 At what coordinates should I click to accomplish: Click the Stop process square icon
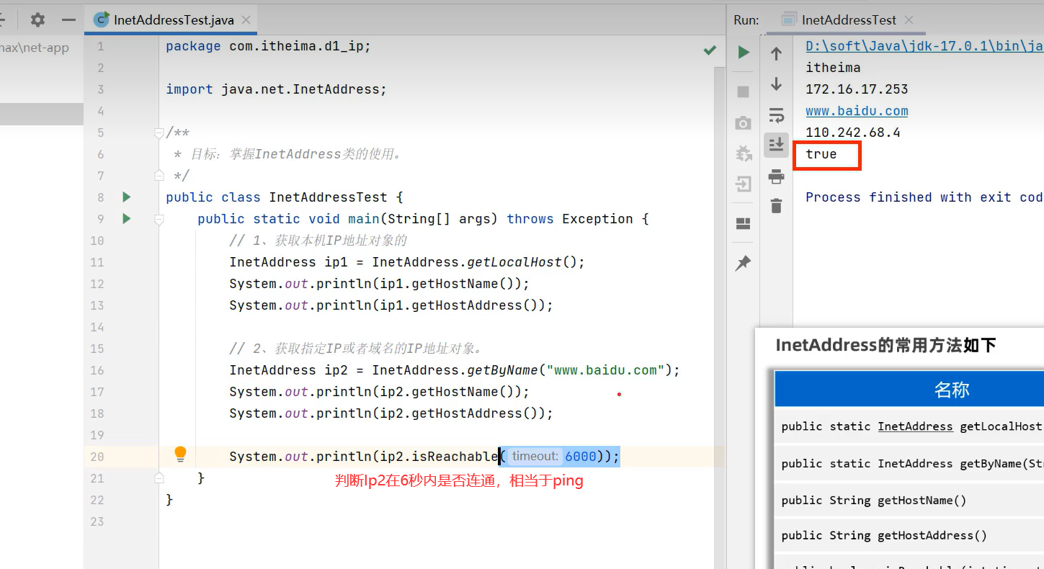[x=744, y=91]
